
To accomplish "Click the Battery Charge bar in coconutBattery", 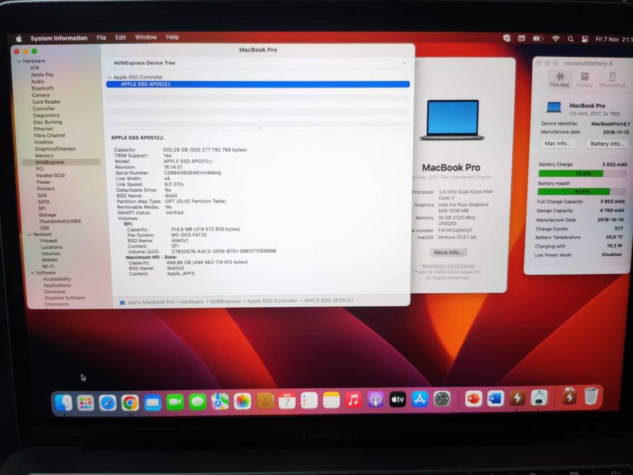I will [x=582, y=173].
